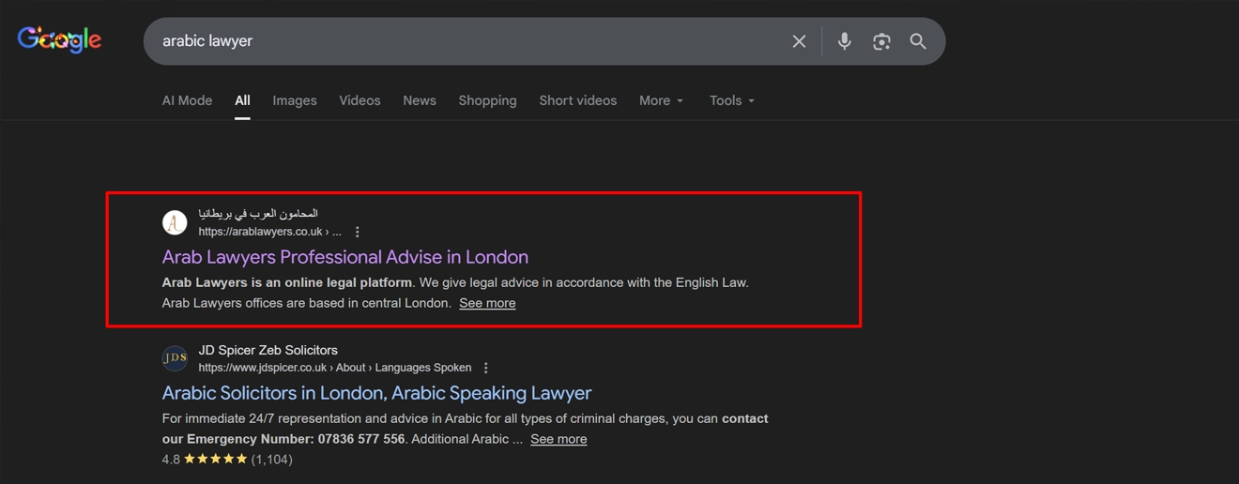Open the Tools dropdown
This screenshot has height=484, width=1239.
(x=731, y=100)
